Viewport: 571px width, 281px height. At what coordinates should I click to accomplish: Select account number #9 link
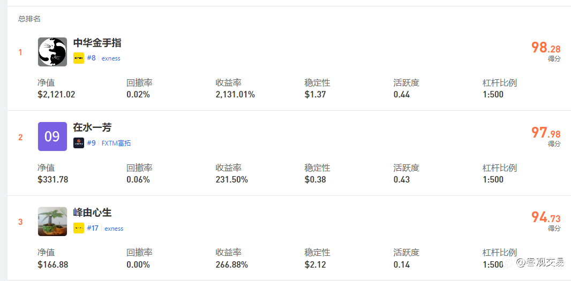pos(92,143)
